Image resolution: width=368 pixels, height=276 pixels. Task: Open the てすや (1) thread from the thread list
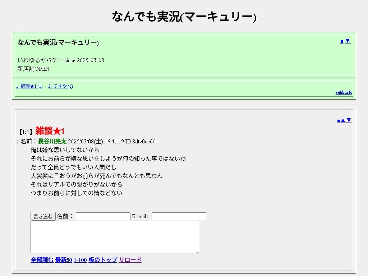pos(63,86)
